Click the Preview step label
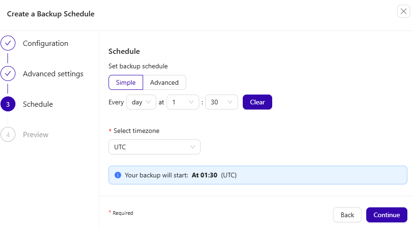Image resolution: width=413 pixels, height=227 pixels. click(x=36, y=135)
